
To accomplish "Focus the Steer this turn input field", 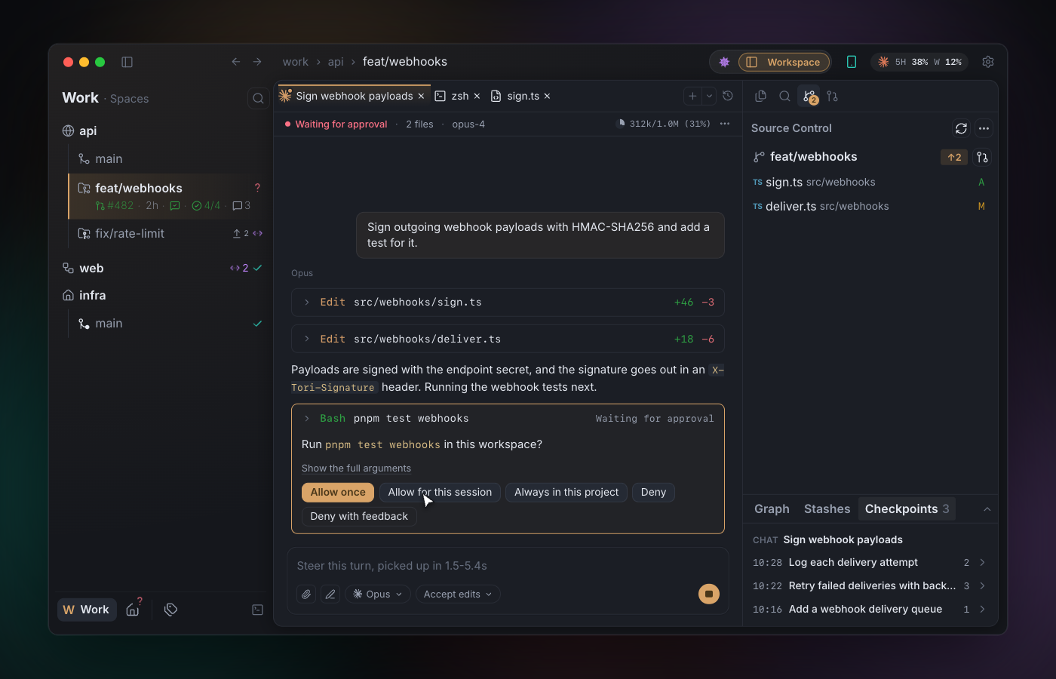I will tap(508, 566).
